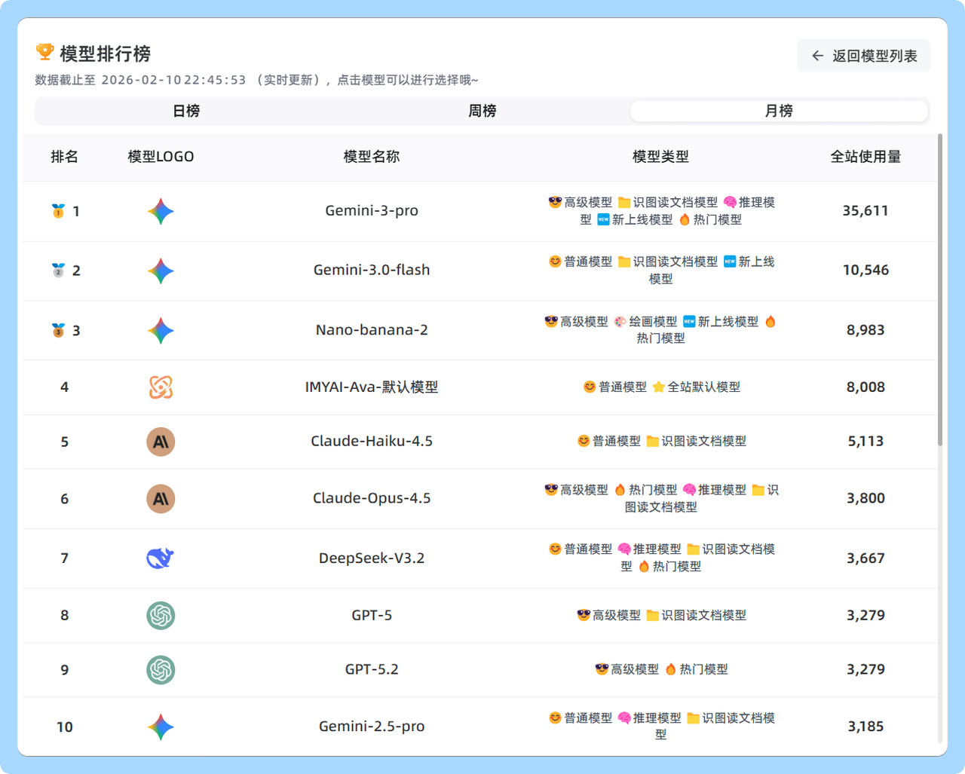This screenshot has height=774, width=965.
Task: Click the Gemini-2.5-pro logo icon
Action: point(161,727)
